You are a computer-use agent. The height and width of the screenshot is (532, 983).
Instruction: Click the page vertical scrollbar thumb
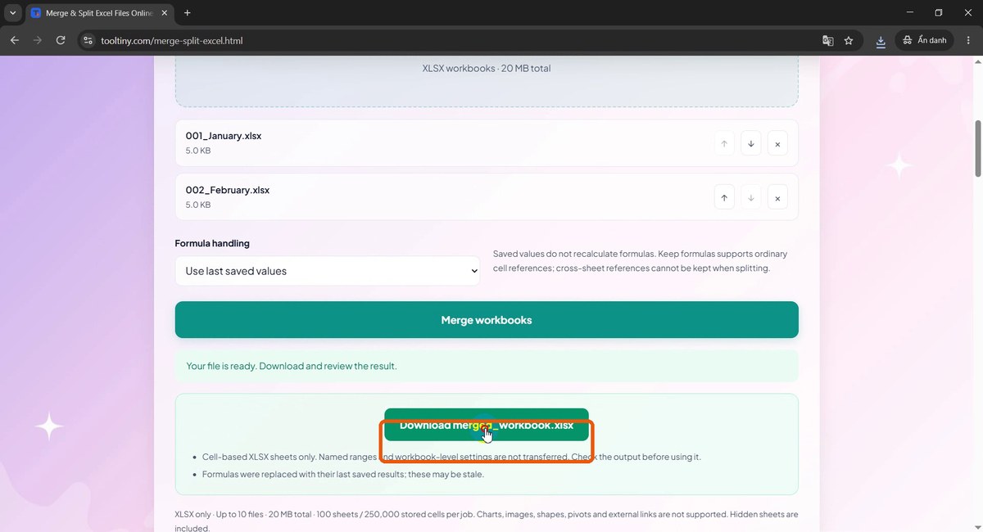977,148
